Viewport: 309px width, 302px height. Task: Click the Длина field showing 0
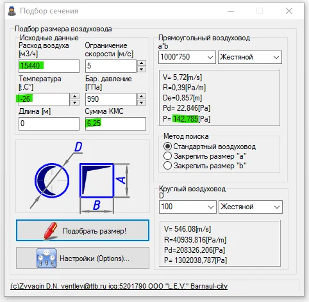49,123
